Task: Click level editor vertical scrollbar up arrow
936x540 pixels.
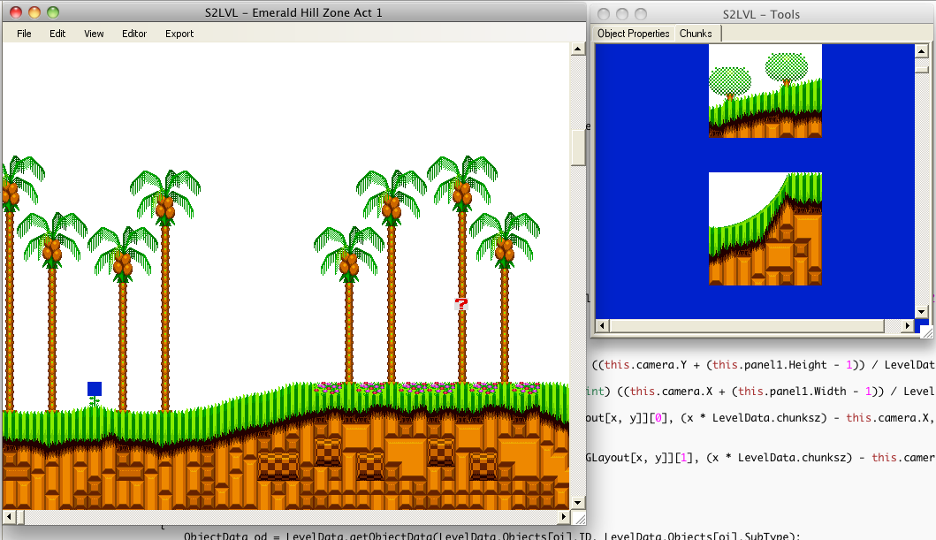Action: pos(577,49)
